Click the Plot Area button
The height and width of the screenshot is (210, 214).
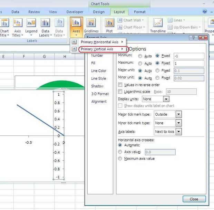109,26
